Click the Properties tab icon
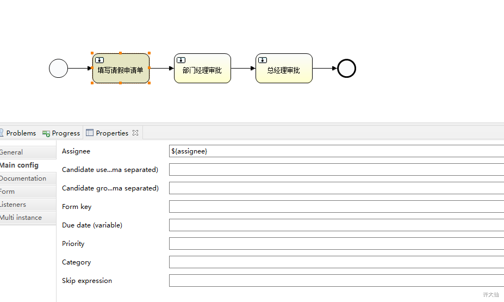The height and width of the screenshot is (302, 504). tap(90, 133)
